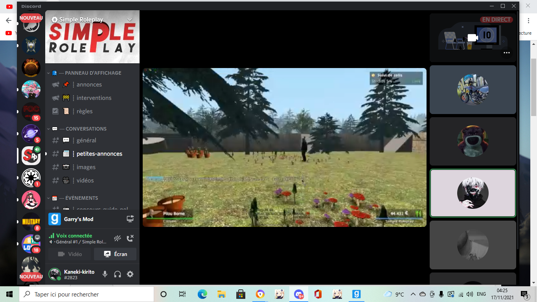The image size is (537, 302).
Task: Click the Kaneki-kirito user avatar
Action: tap(55, 274)
